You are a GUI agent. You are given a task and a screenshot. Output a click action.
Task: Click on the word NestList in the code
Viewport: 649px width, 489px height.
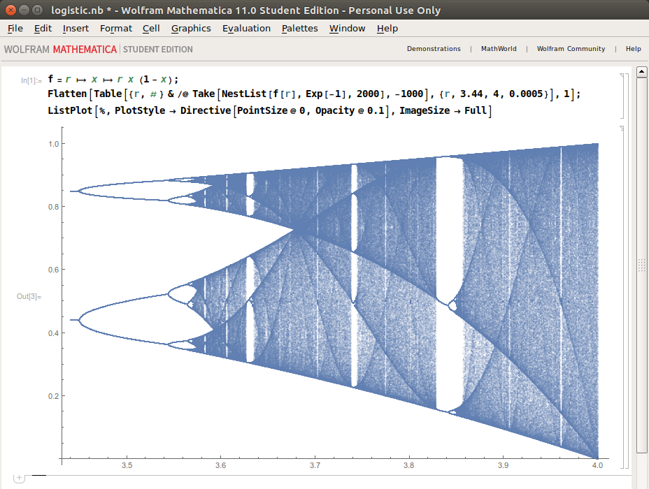244,94
